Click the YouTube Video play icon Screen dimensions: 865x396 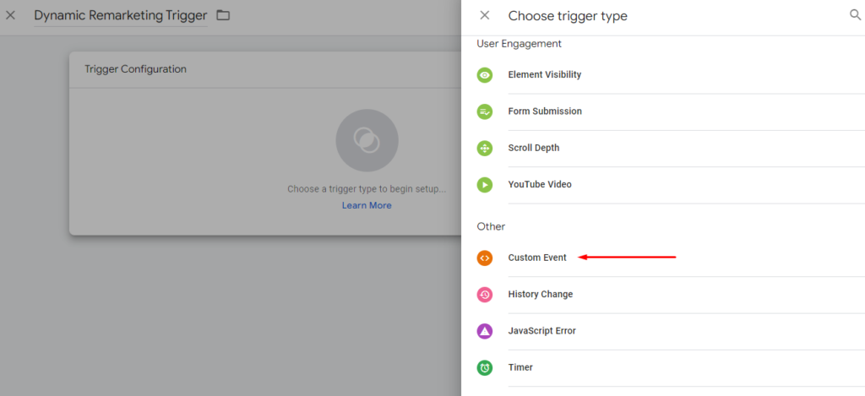pyautogui.click(x=484, y=185)
